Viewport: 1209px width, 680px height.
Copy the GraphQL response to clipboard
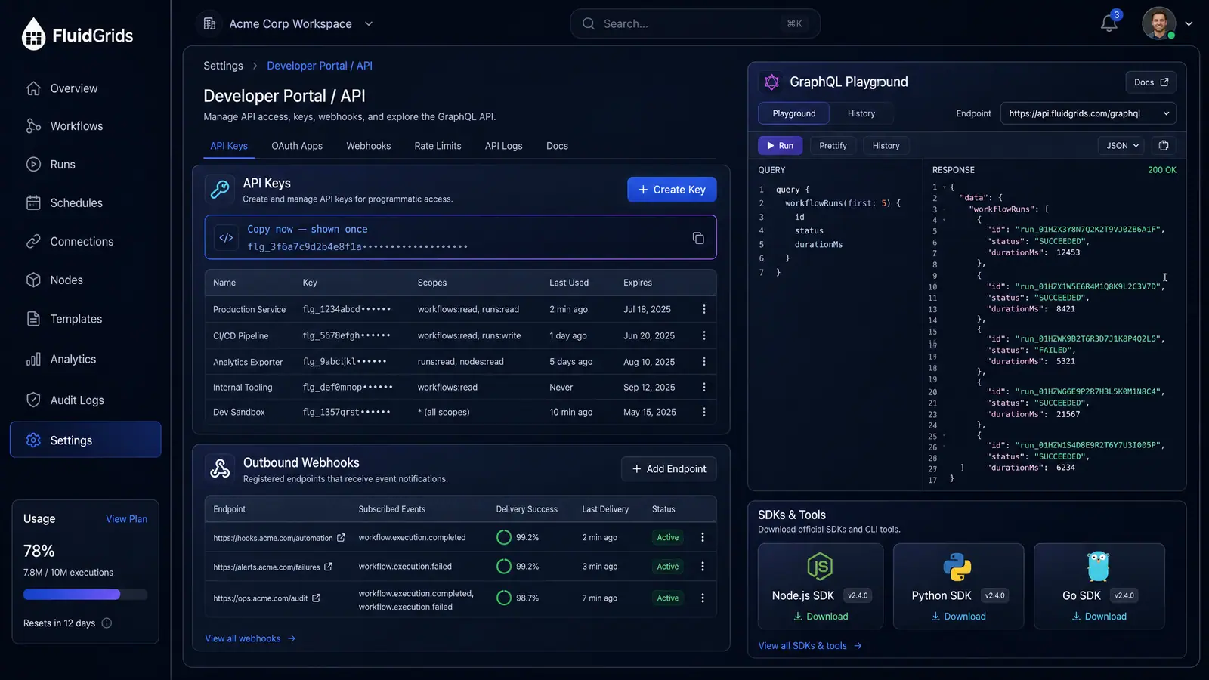tap(1164, 146)
